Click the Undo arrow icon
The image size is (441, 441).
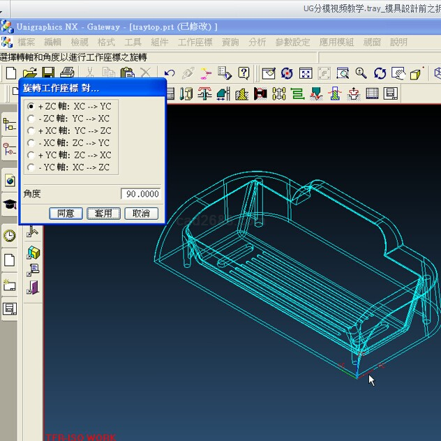[x=170, y=73]
